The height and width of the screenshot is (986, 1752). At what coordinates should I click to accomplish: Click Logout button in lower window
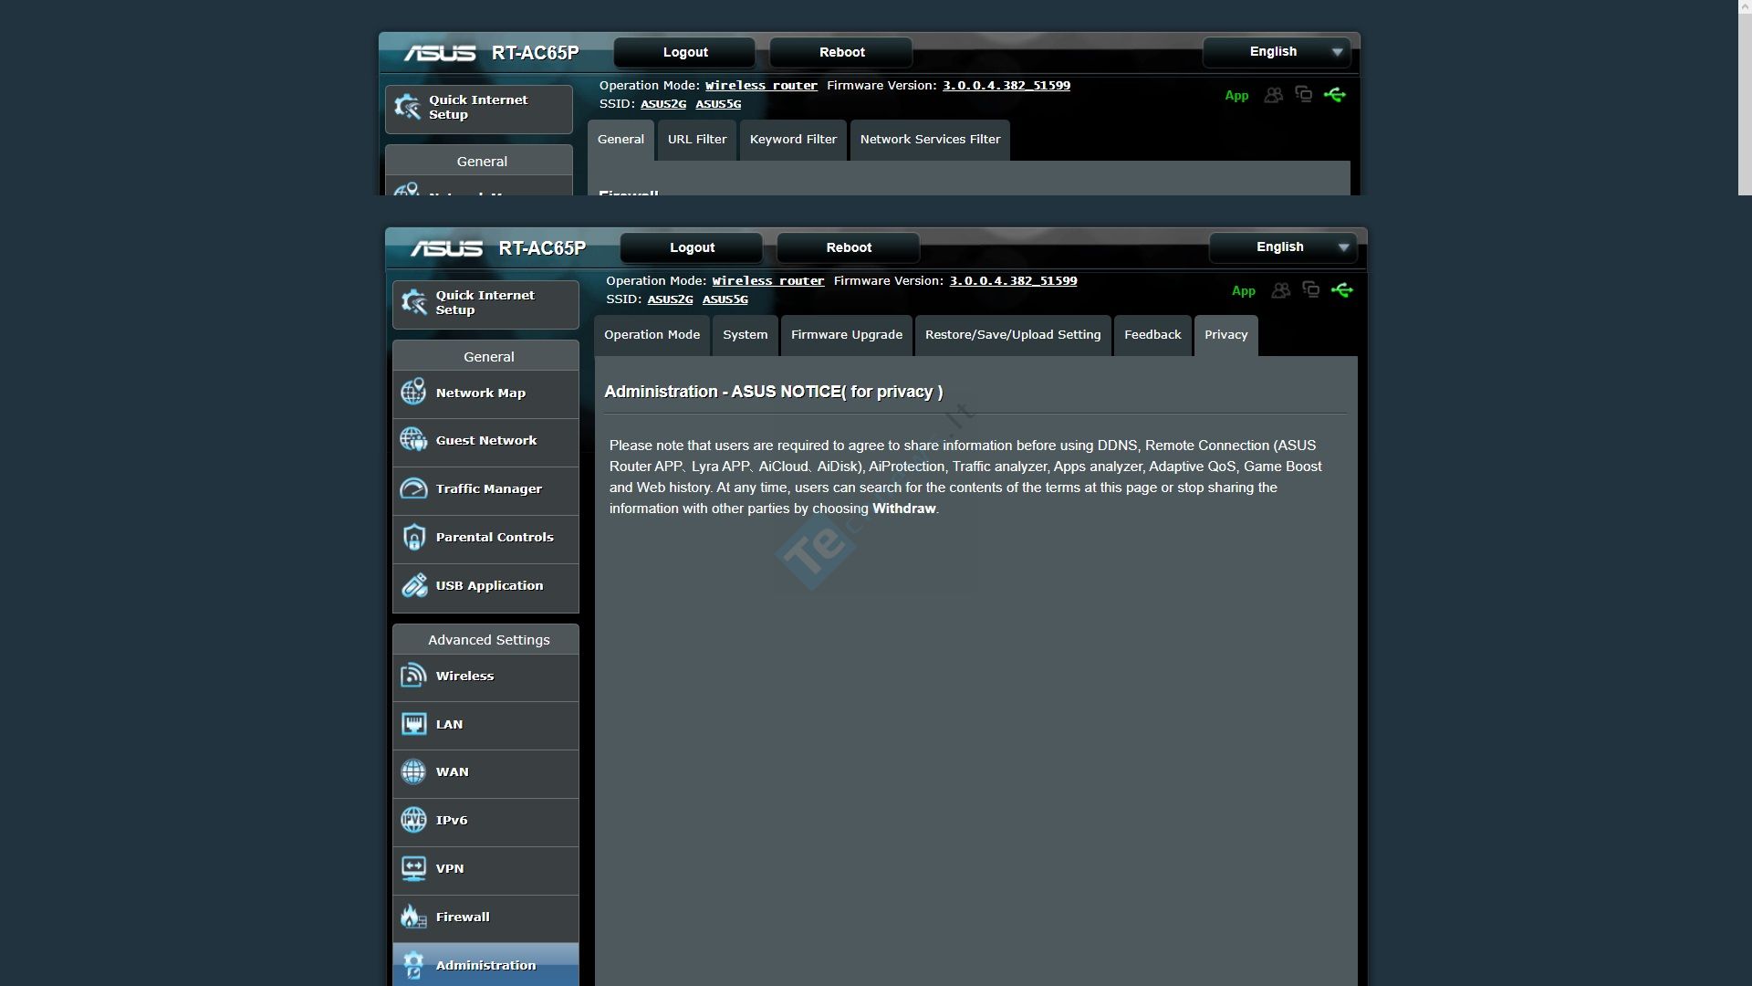692,247
